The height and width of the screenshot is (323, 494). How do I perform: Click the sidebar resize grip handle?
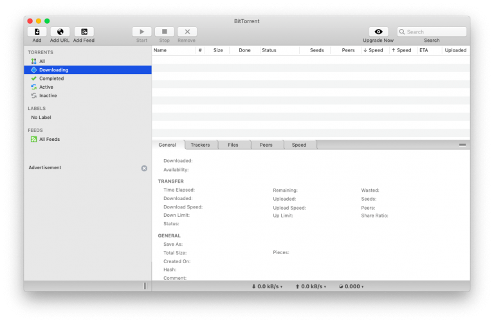click(x=145, y=286)
